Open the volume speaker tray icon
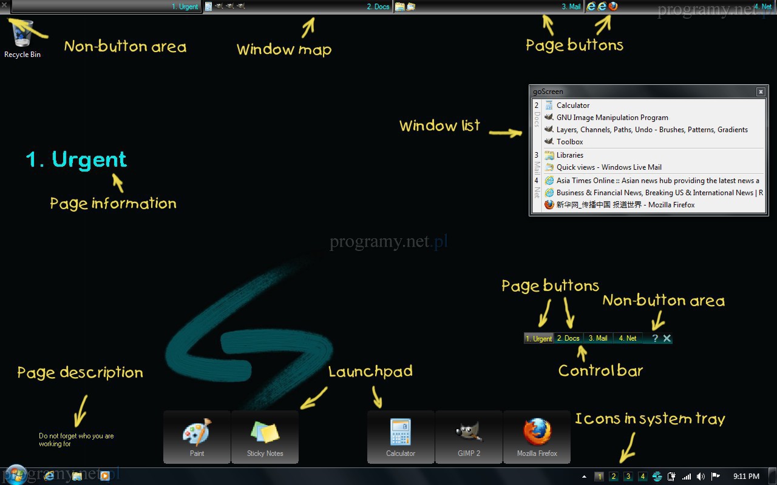Viewport: 777px width, 485px height. click(x=701, y=477)
